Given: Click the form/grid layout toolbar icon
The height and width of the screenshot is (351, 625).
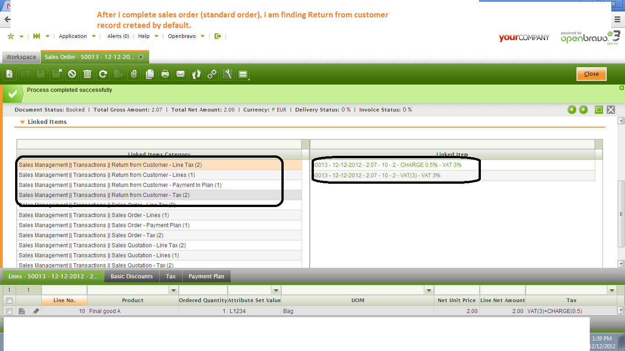Looking at the screenshot, I should coord(243,74).
